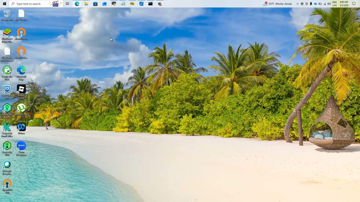Open the BKP-VLAN file on desktop
The height and width of the screenshot is (202, 360).
[21, 15]
